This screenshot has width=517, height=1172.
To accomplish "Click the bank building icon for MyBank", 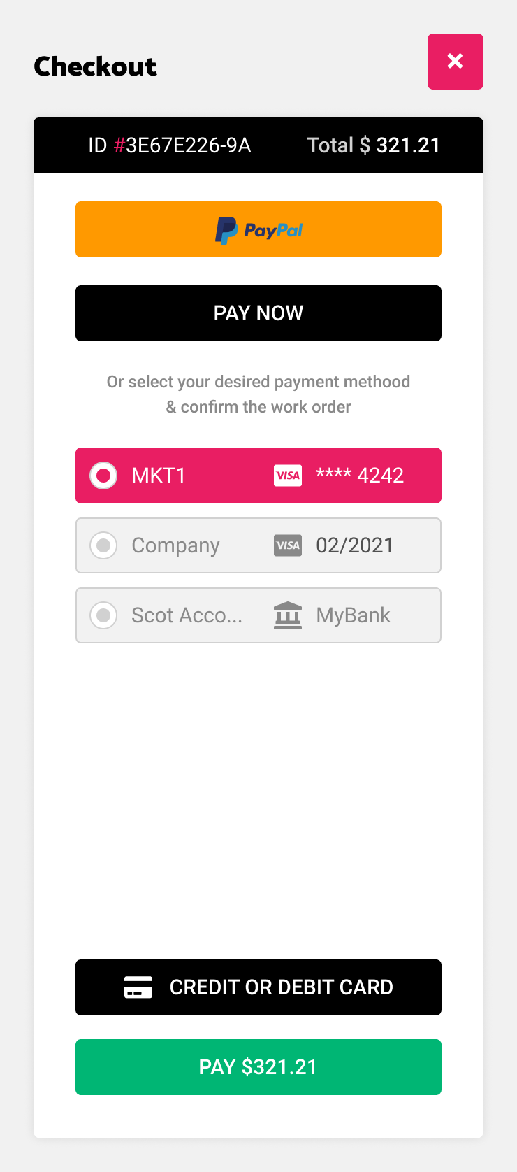I will click(x=288, y=615).
